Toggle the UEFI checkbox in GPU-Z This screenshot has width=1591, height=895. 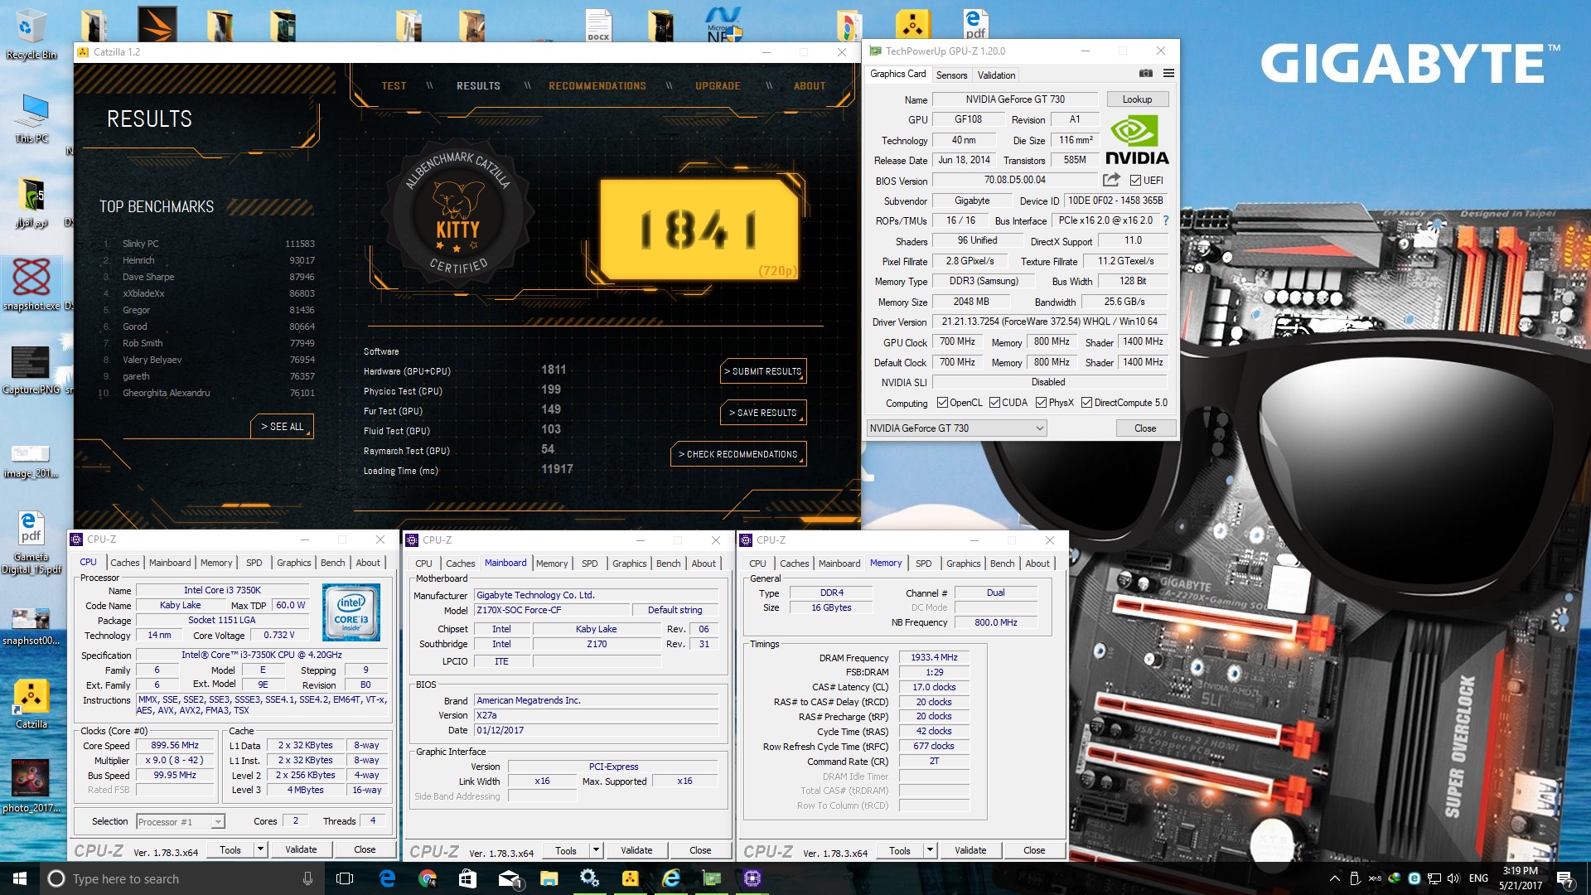pos(1135,180)
